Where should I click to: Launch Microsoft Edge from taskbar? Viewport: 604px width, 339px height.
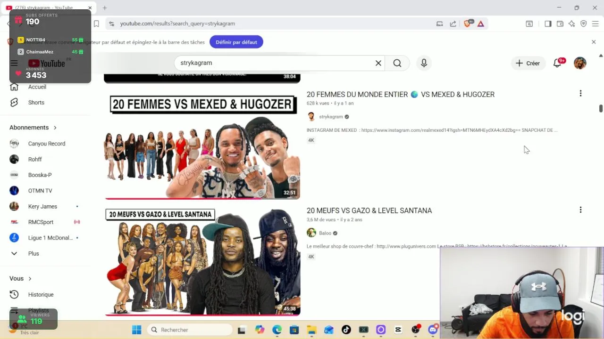277,330
